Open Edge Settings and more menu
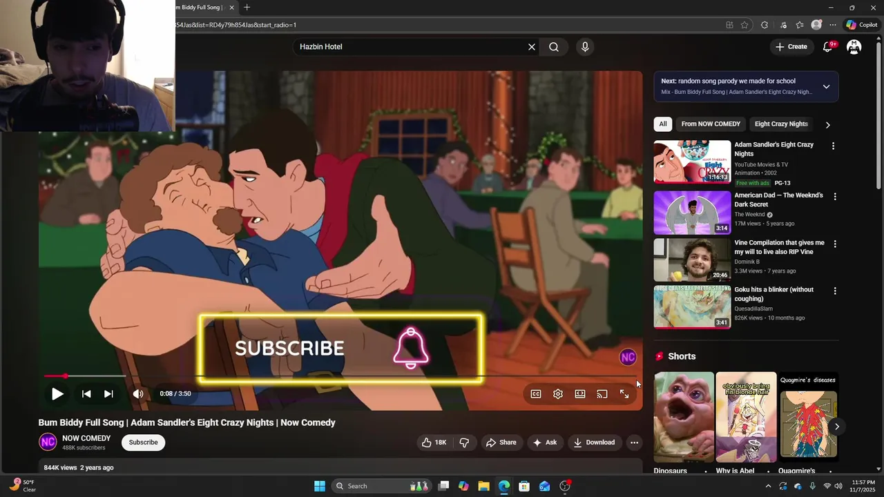 click(833, 25)
